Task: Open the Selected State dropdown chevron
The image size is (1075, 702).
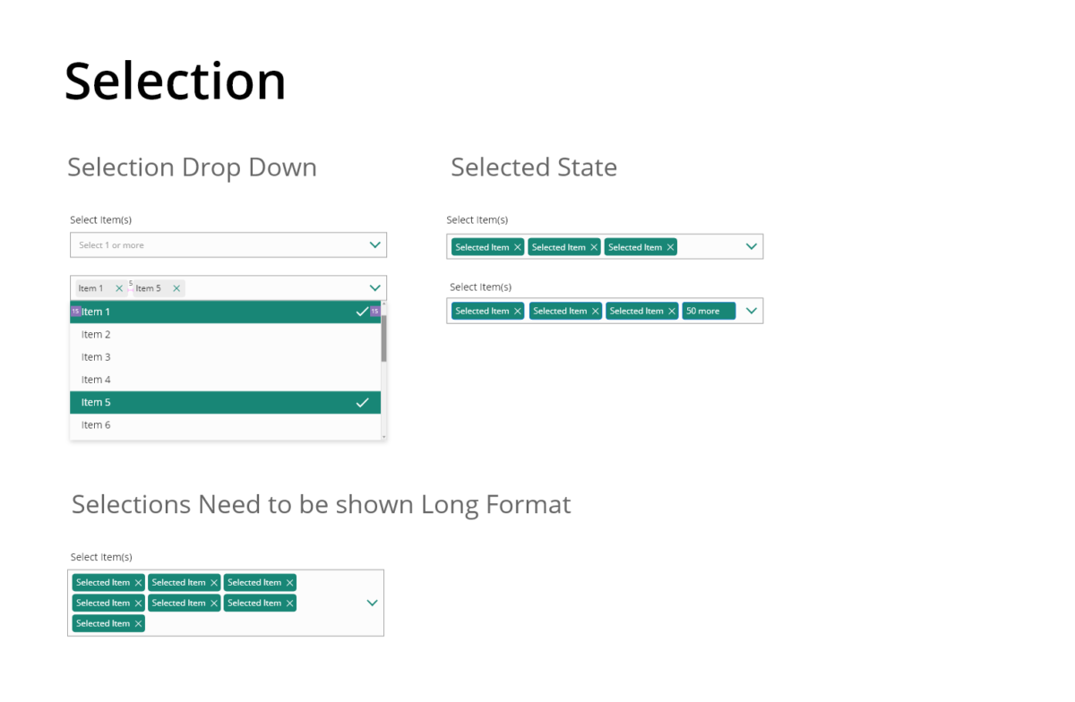Action: [x=751, y=245]
